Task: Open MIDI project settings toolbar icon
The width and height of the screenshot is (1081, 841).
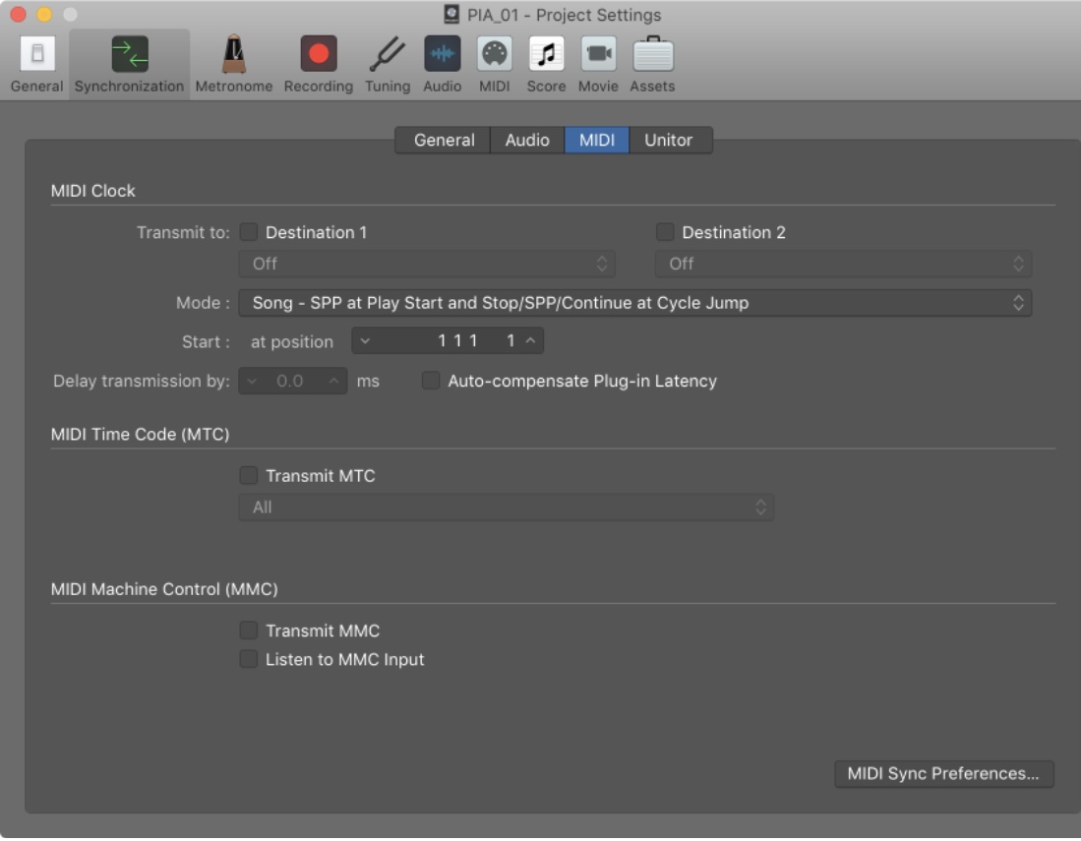Action: coord(495,54)
